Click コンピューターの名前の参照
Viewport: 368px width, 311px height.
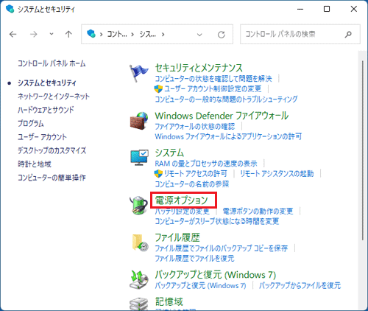192,184
